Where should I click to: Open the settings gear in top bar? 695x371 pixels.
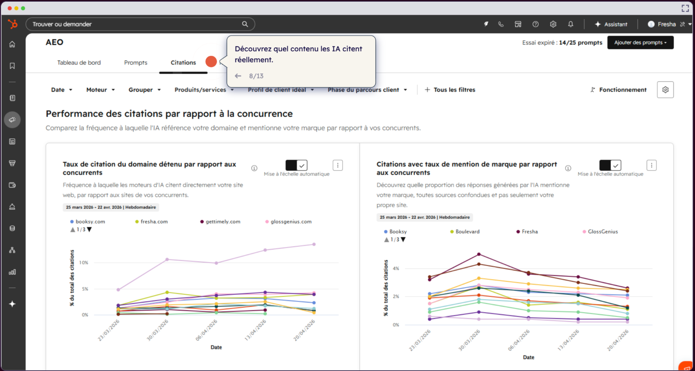553,24
